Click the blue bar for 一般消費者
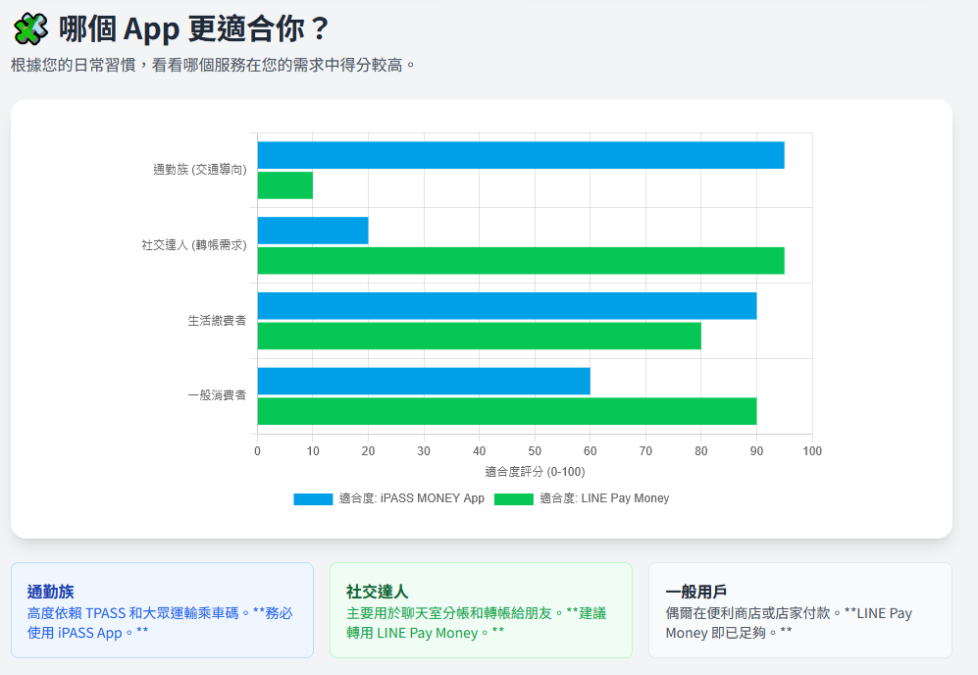Viewport: 978px width, 675px height. [x=422, y=383]
